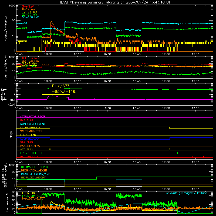Click the 16:15 tick label below the top keV panel
The width and height of the screenshot is (216, 216).
[77, 54]
